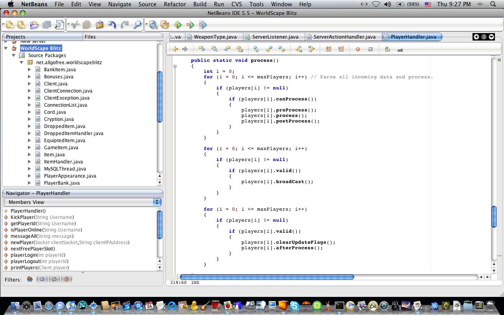Open the Navigate menu
Viewport: 504px width, 315px height.
[120, 4]
